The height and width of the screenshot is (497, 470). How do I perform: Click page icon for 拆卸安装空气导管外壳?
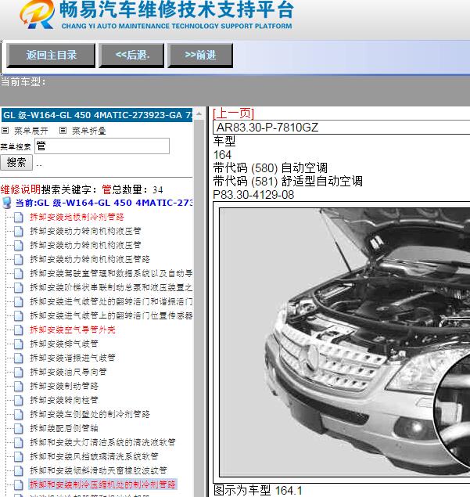pyautogui.click(x=19, y=330)
